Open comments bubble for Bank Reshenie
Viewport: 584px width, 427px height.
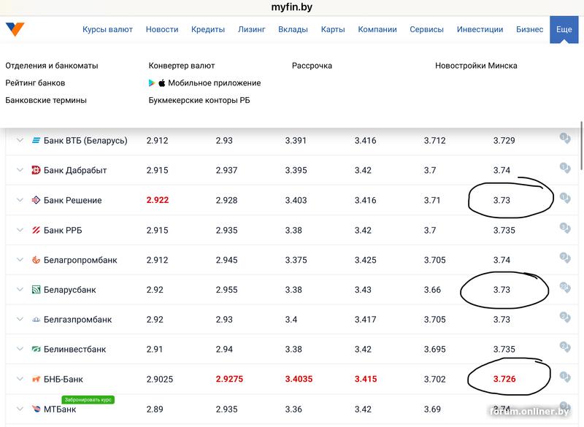coord(564,199)
